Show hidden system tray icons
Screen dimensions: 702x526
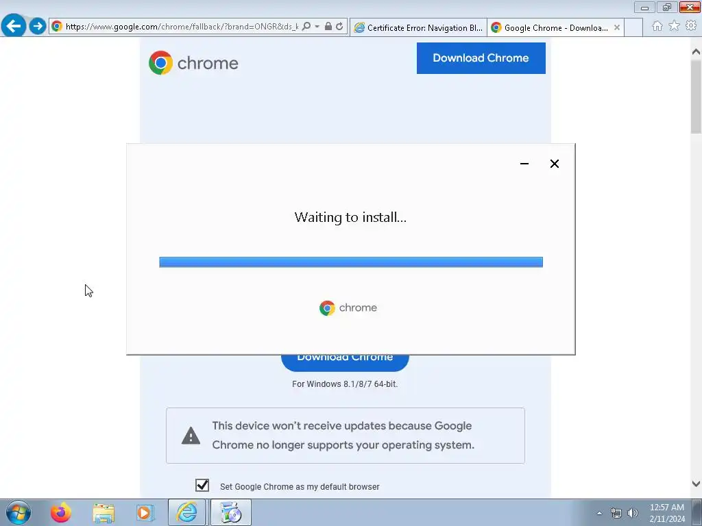coord(599,513)
